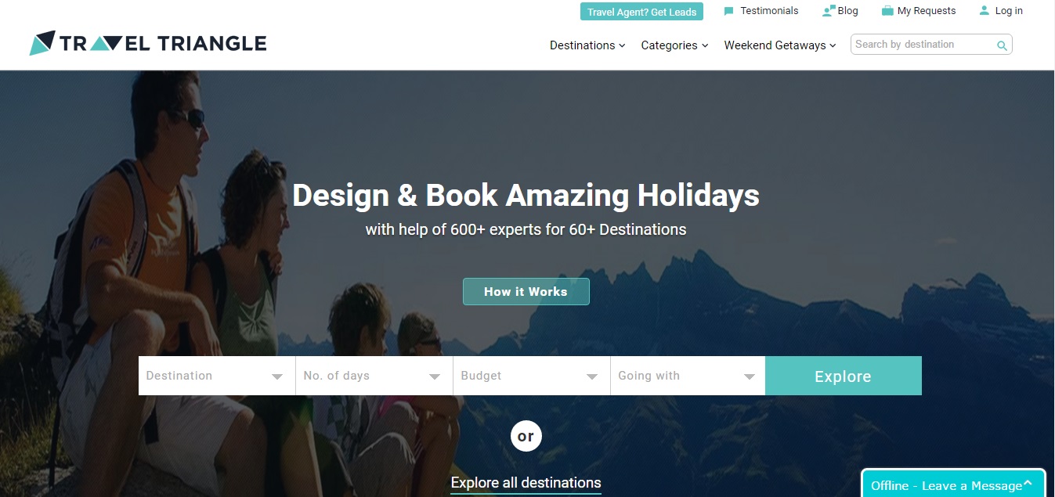1055x497 pixels.
Task: Click the Explore button
Action: point(844,376)
